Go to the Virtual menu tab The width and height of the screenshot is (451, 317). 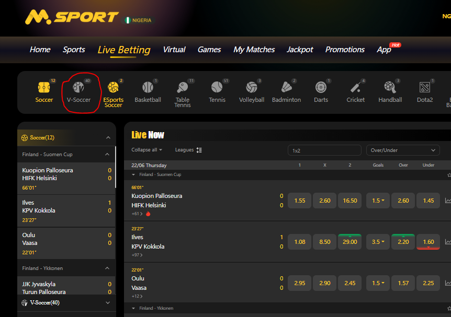coord(174,50)
